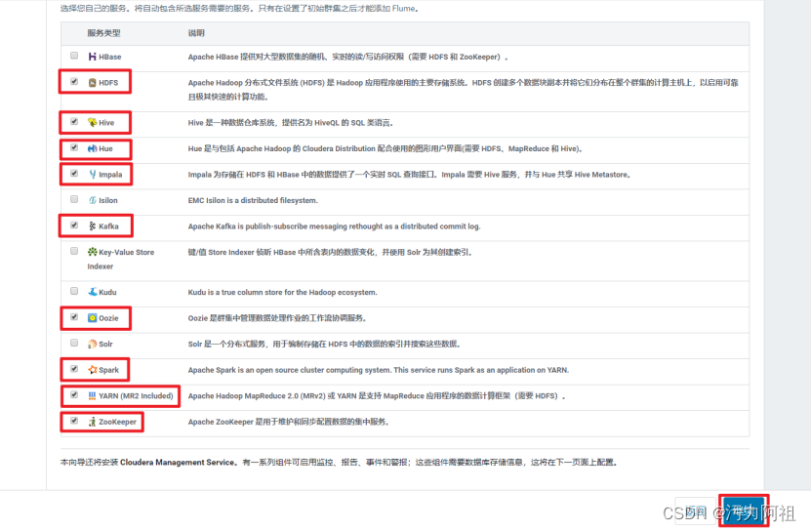This screenshot has height=531, width=811.
Task: Click the Solr service icon
Action: (92, 344)
